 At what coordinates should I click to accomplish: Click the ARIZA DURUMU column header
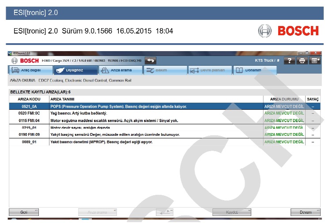284,99
